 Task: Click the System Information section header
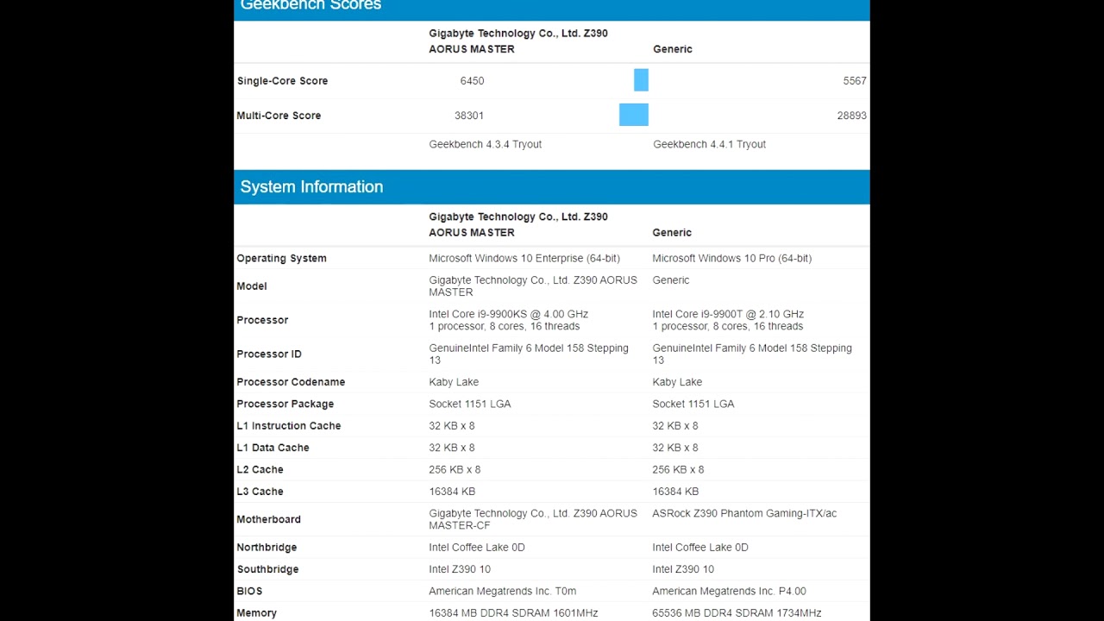click(552, 187)
